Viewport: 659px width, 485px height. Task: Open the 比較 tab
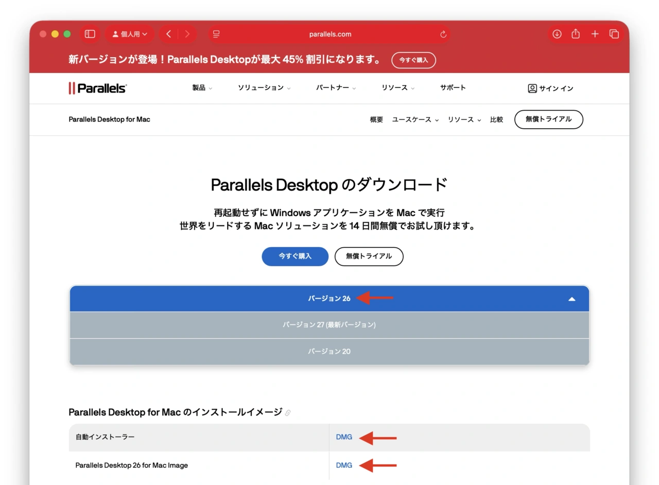tap(496, 119)
